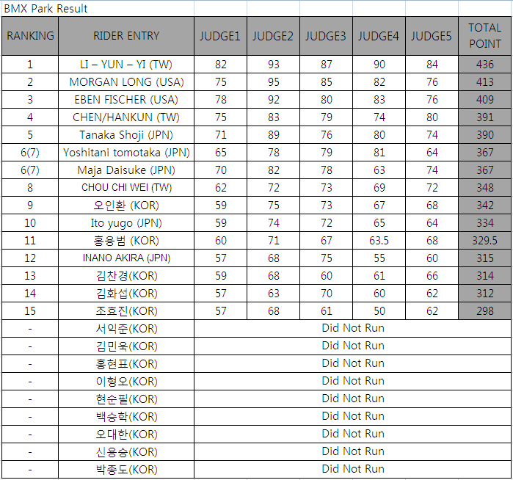Click 'Did Not Run' in 박종도 row
The image size is (513, 480).
[353, 469]
